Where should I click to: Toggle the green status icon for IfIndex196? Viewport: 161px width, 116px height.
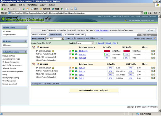coord(73,51)
